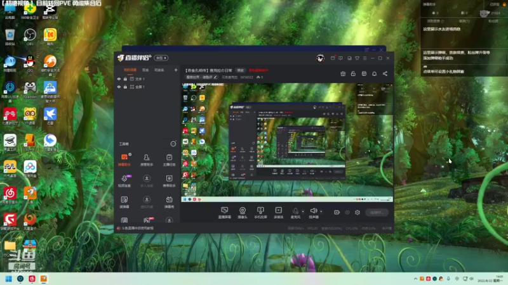Open the 弹幕助手 tool in toolbox
This screenshot has height=285, width=508.
click(x=124, y=160)
